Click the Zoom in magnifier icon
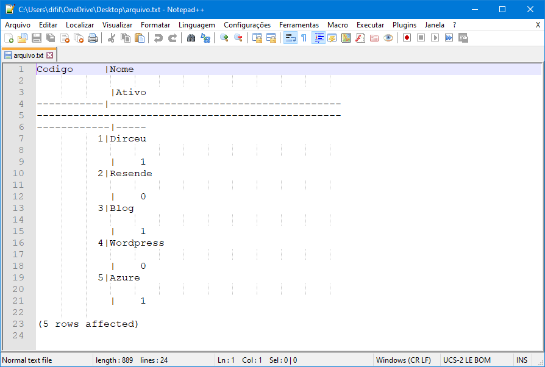This screenshot has width=545, height=367. 224,38
